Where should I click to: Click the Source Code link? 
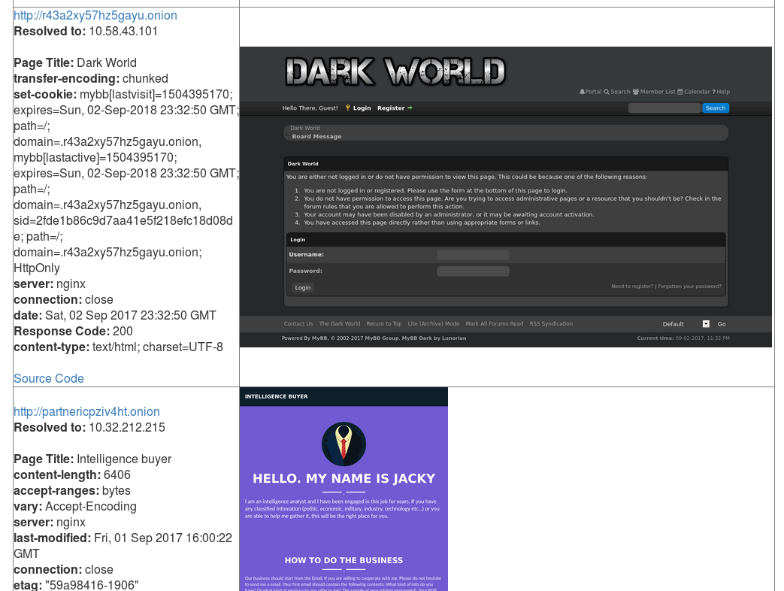(49, 378)
